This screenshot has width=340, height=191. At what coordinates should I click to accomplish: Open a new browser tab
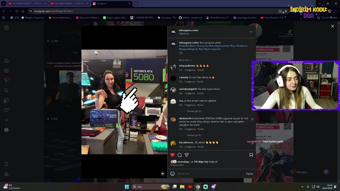tap(136, 3)
